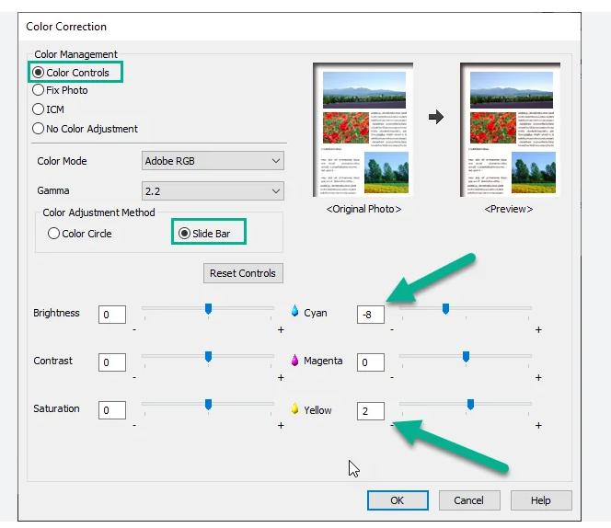Viewport: 611px width, 528px height.
Task: Enable No Color Adjustment option
Action: click(x=39, y=129)
